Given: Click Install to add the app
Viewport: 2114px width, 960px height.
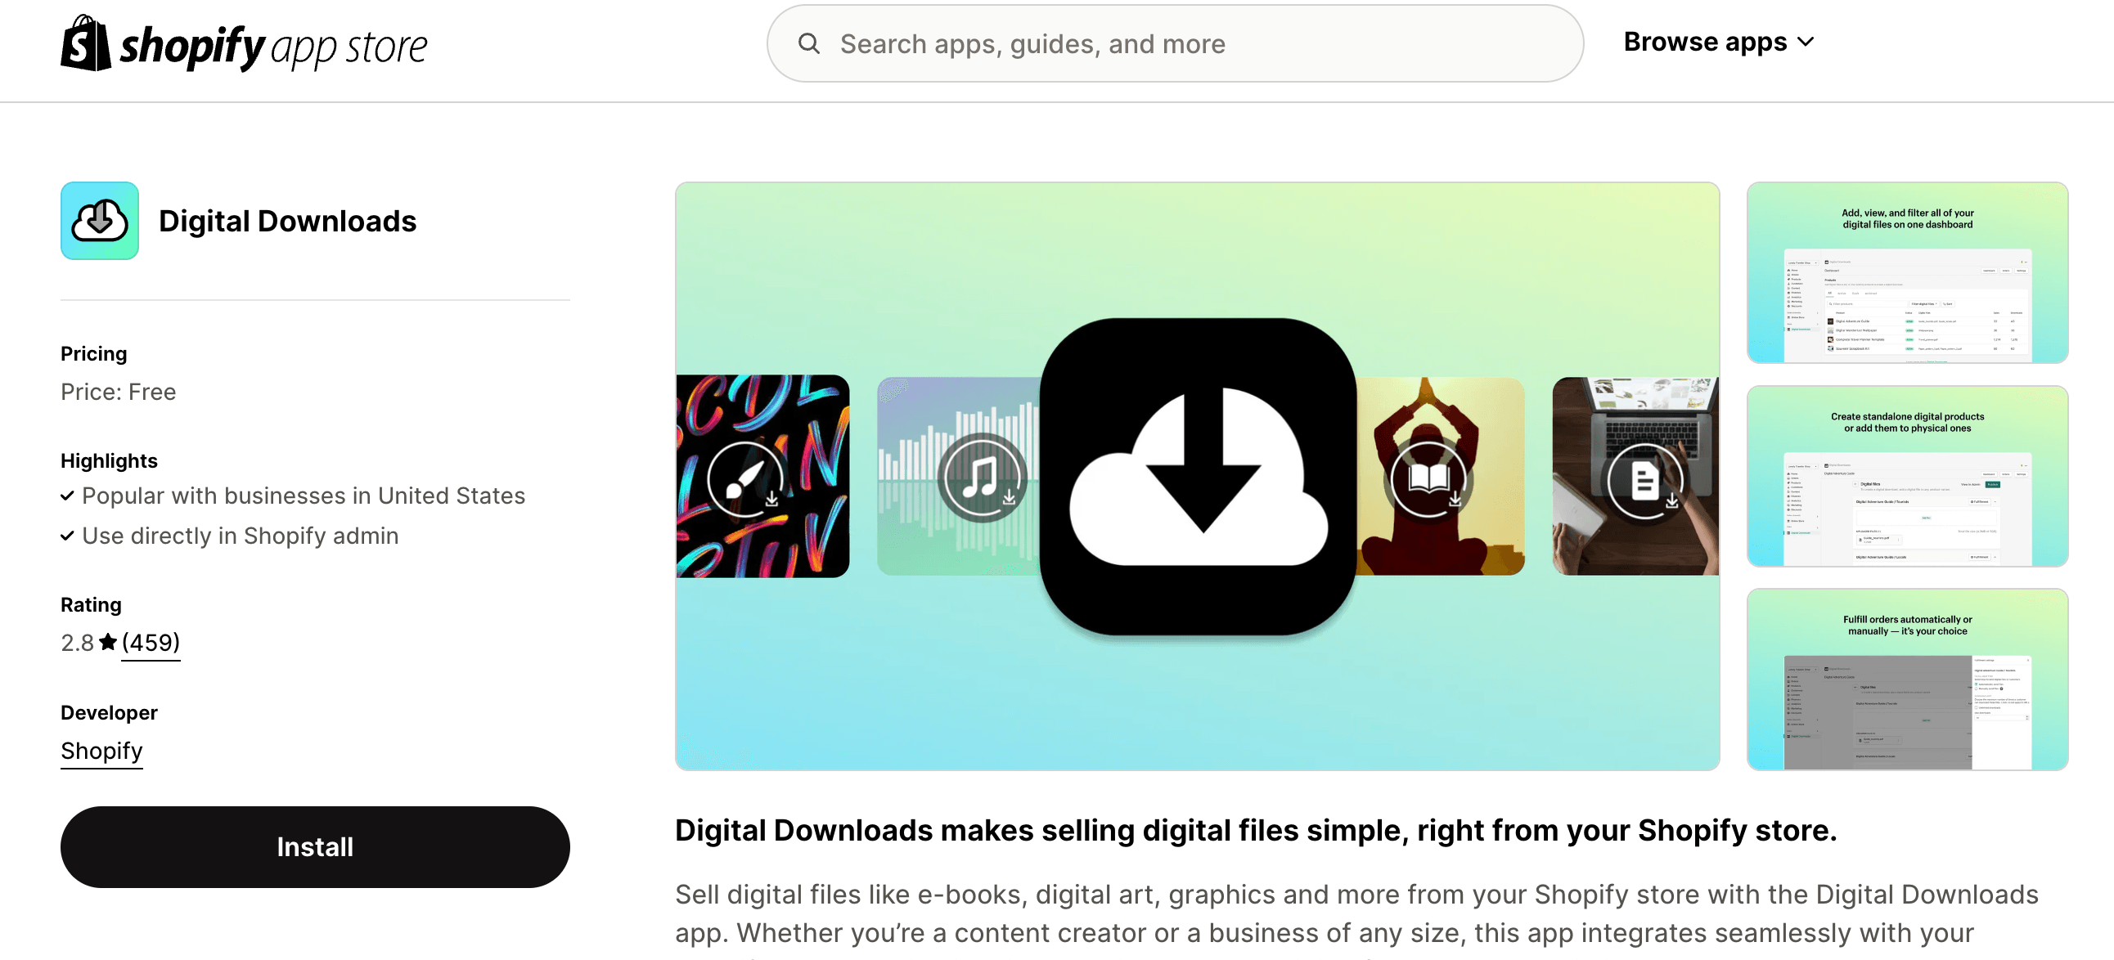Looking at the screenshot, I should (x=314, y=846).
